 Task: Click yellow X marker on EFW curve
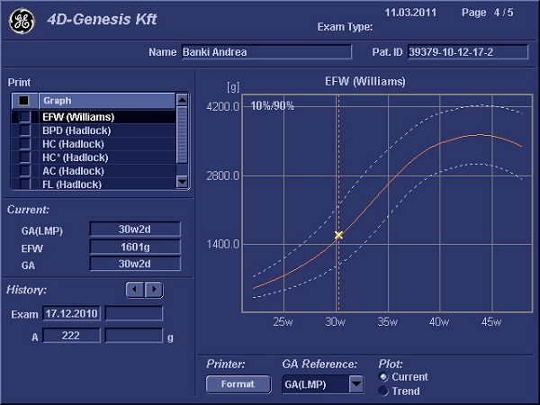tap(338, 235)
